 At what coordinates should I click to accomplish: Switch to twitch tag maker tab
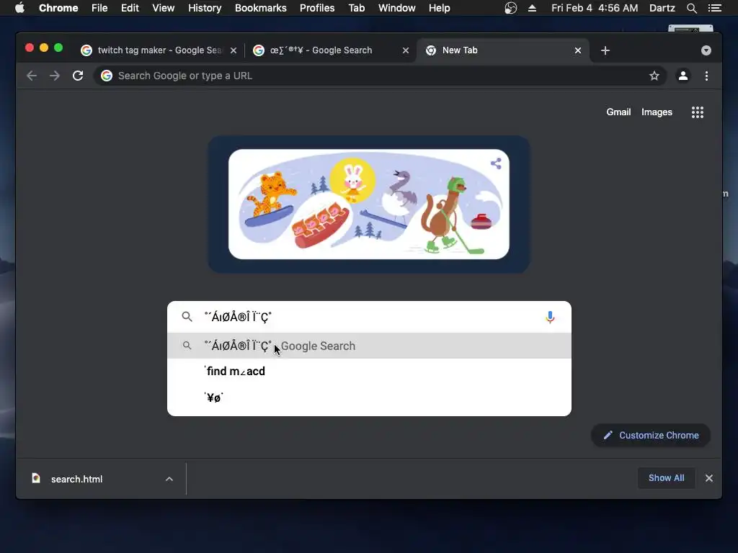coord(158,50)
